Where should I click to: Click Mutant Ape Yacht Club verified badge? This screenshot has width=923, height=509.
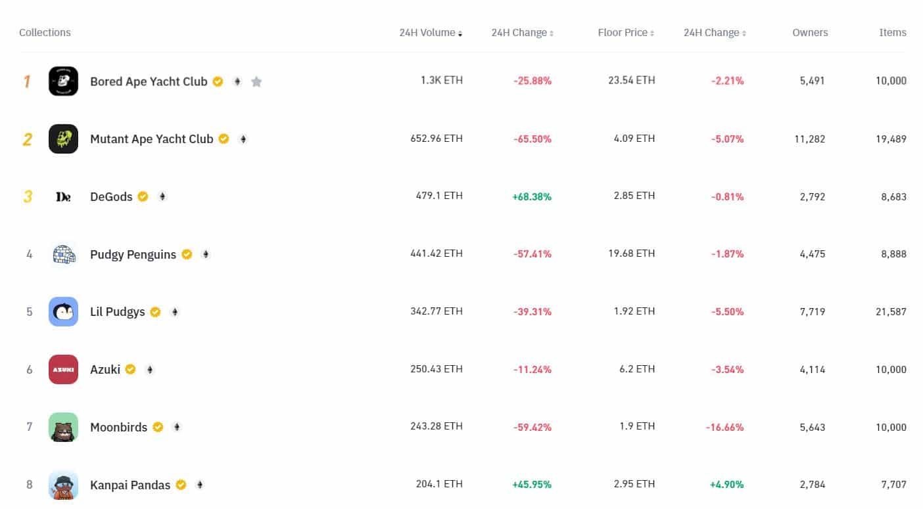(x=224, y=139)
